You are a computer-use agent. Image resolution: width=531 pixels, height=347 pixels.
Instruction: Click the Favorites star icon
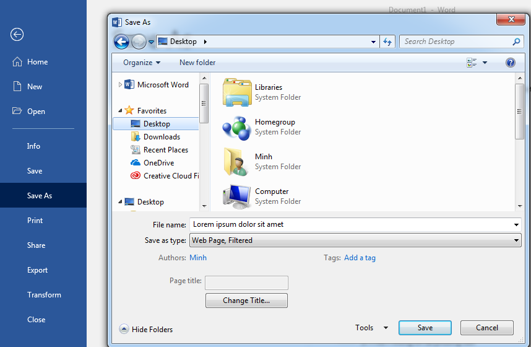pos(129,110)
